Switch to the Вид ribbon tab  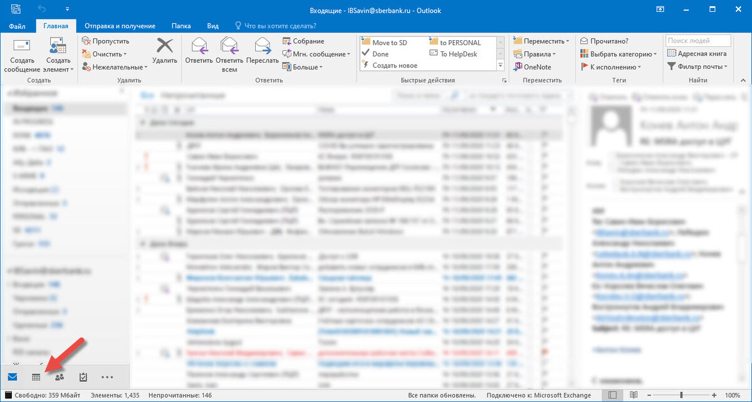pyautogui.click(x=213, y=26)
